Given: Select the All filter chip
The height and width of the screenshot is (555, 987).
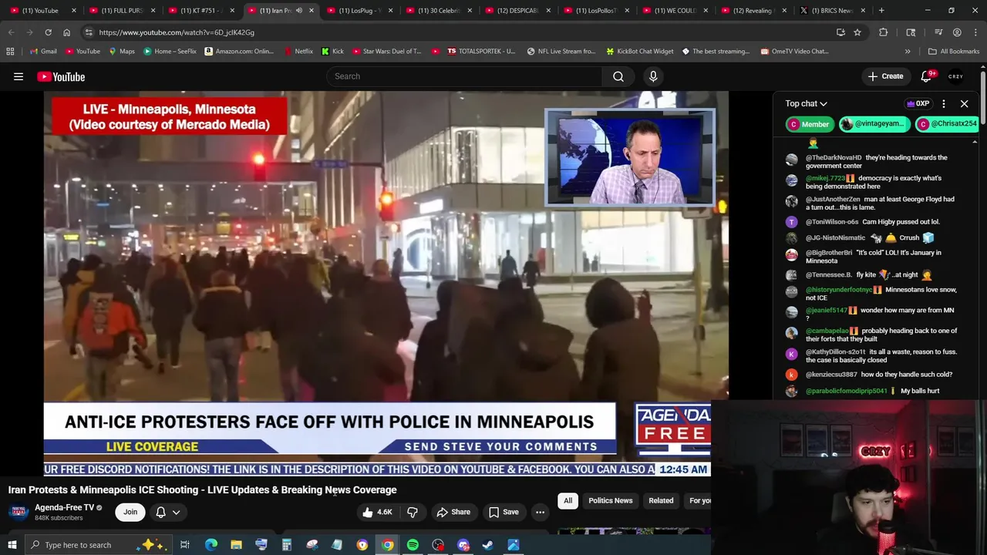Looking at the screenshot, I should tap(568, 501).
